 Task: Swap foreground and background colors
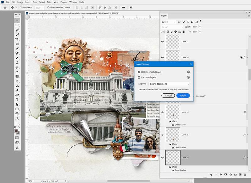[x=19, y=127]
